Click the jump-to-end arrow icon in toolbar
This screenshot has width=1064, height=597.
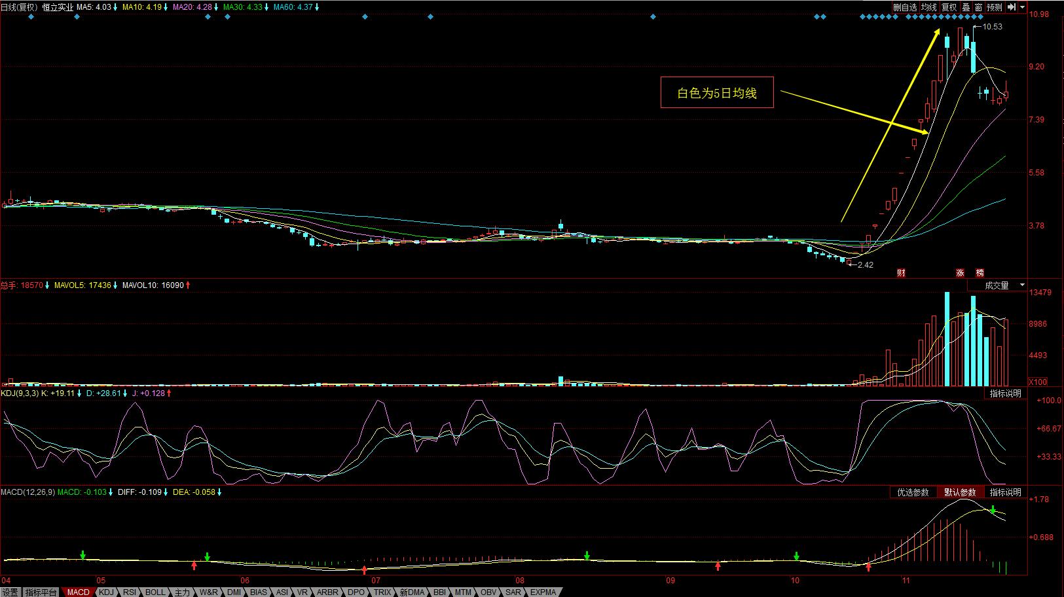(1012, 7)
